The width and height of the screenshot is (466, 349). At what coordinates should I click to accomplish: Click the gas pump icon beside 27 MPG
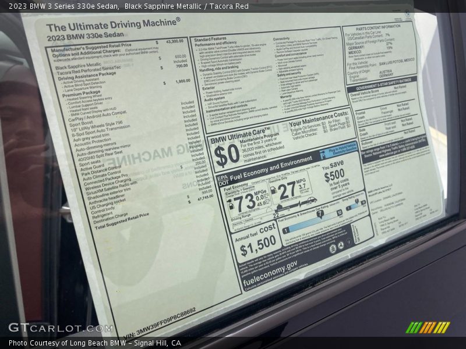tap(274, 191)
